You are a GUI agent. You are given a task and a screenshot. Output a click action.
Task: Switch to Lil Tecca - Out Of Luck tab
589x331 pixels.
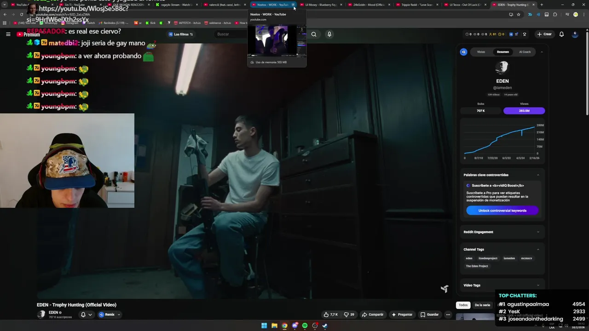(x=465, y=5)
